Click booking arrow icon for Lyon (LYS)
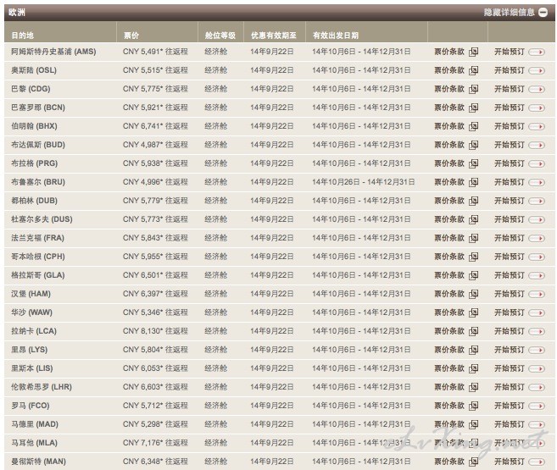557x470 pixels. [x=537, y=350]
